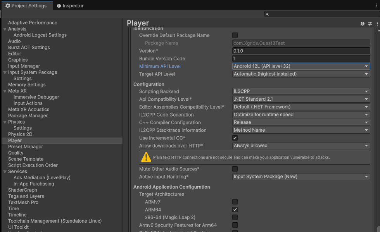Open the C++ Compiler Configuration dropdown
This screenshot has width=380, height=232.
301,122
